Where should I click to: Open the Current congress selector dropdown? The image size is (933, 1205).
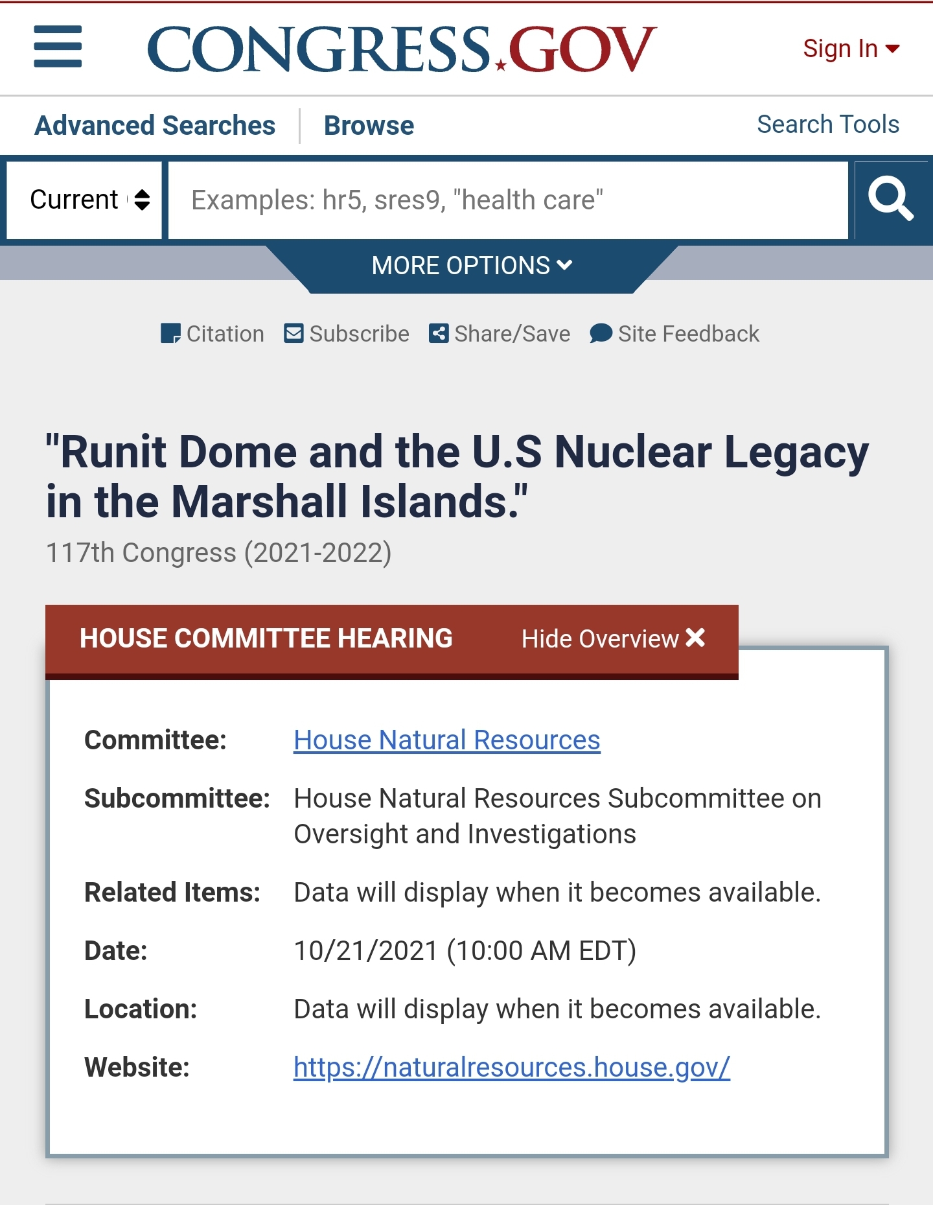point(84,200)
